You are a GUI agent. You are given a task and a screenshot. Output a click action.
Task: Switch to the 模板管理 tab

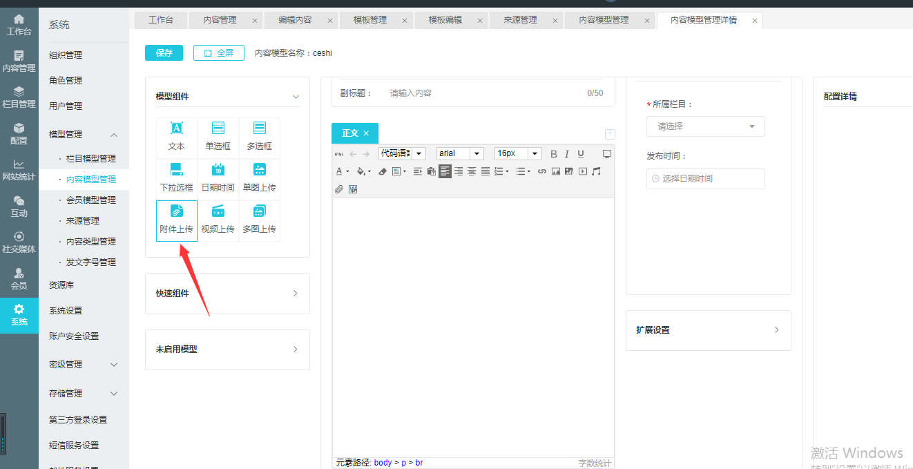click(x=370, y=20)
